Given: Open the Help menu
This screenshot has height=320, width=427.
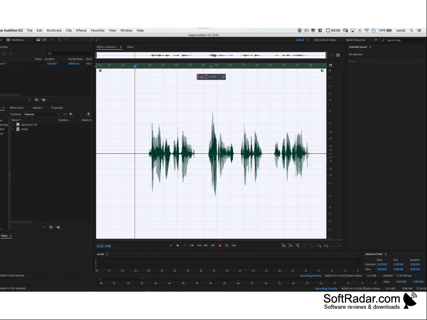Looking at the screenshot, I should pos(140,30).
